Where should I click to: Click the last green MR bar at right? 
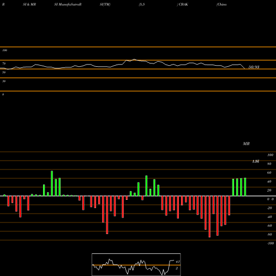[x=245, y=187]
